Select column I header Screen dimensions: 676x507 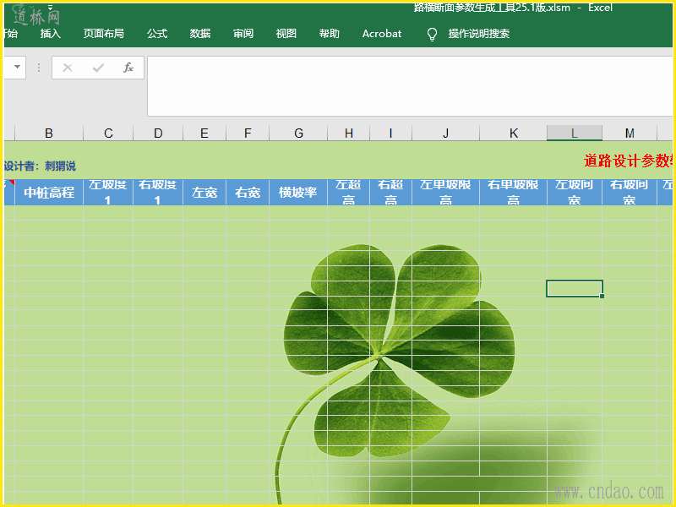coord(391,134)
